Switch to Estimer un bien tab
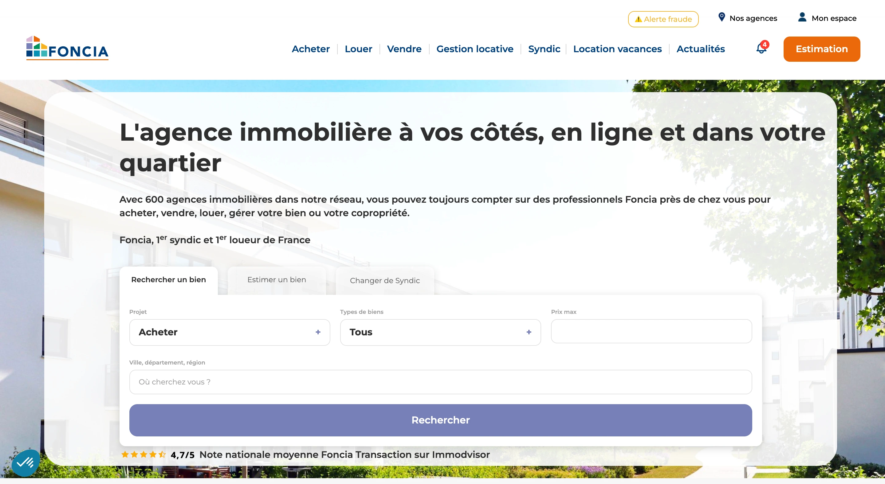The width and height of the screenshot is (885, 484). coord(277,280)
